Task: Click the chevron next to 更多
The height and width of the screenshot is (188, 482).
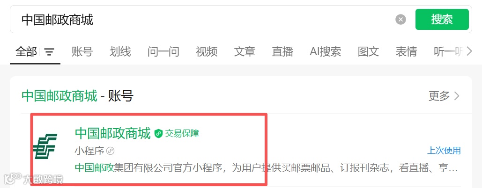Action: coord(457,96)
